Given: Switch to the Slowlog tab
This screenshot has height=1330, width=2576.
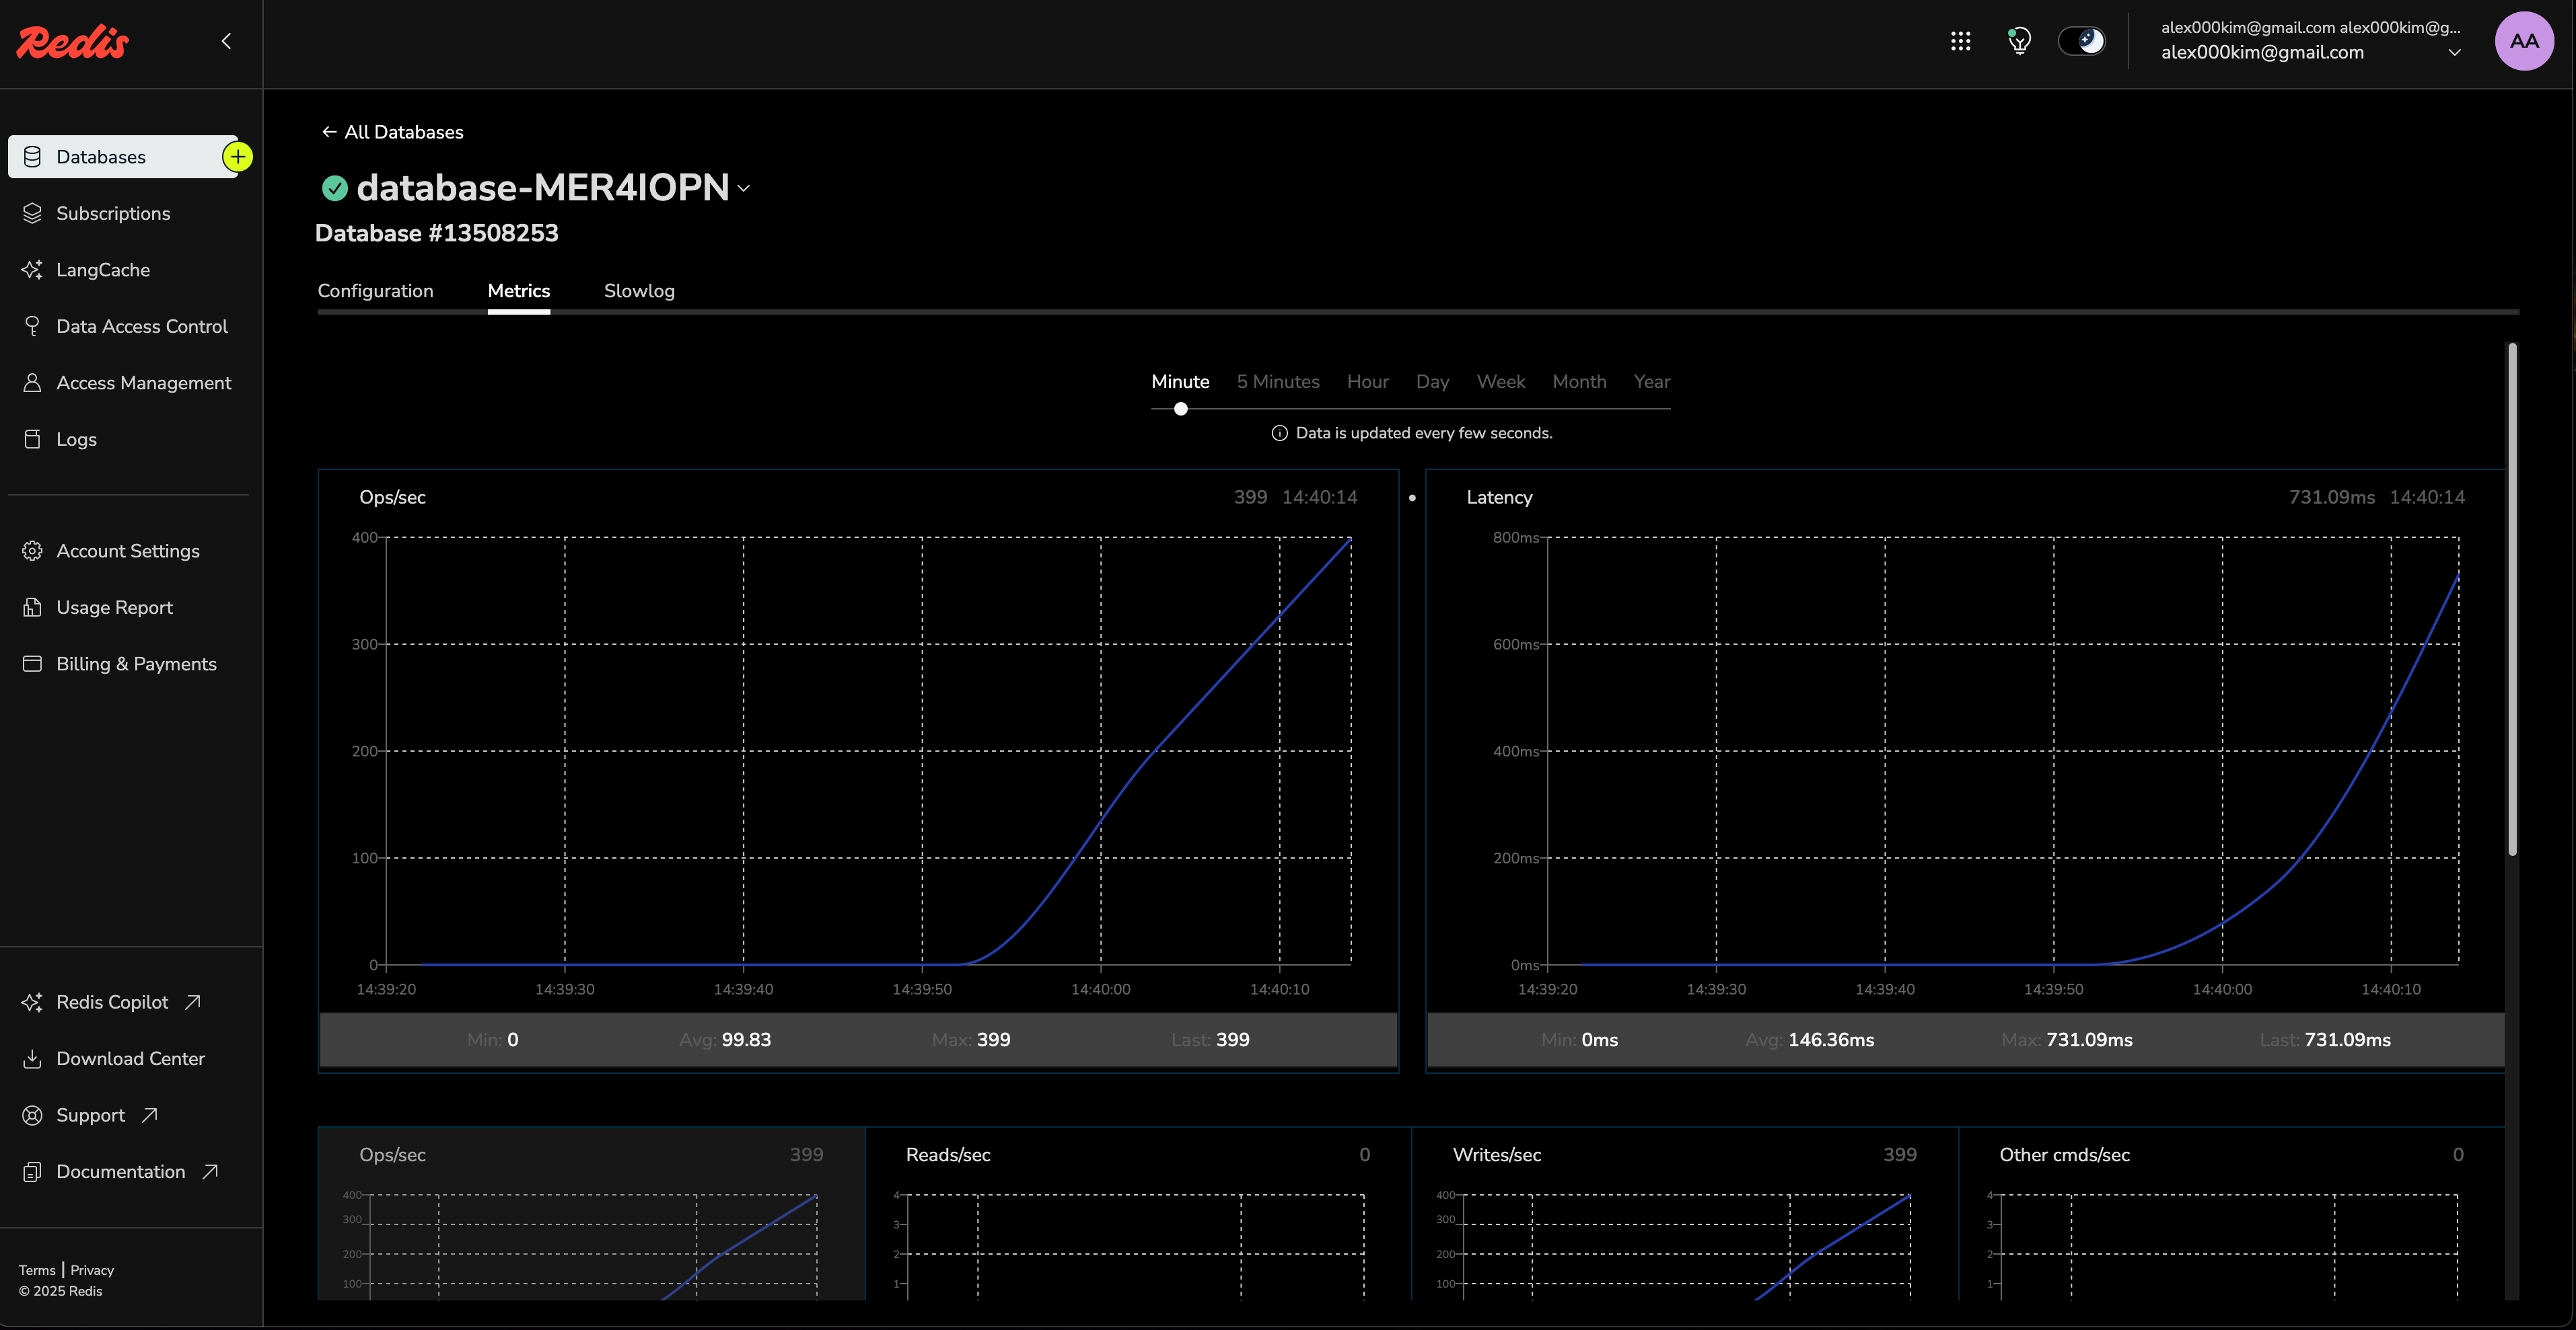Looking at the screenshot, I should pos(639,290).
